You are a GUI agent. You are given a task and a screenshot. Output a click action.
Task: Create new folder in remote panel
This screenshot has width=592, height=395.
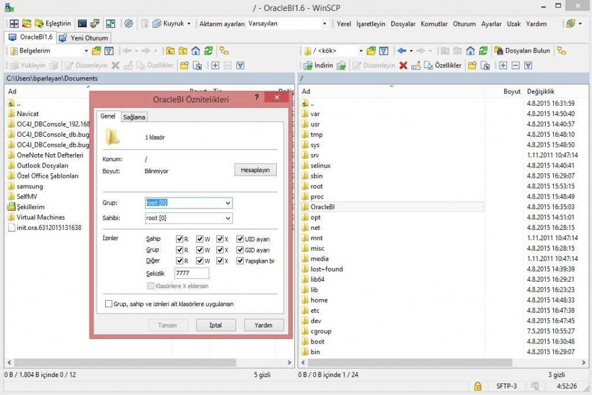coord(472,65)
